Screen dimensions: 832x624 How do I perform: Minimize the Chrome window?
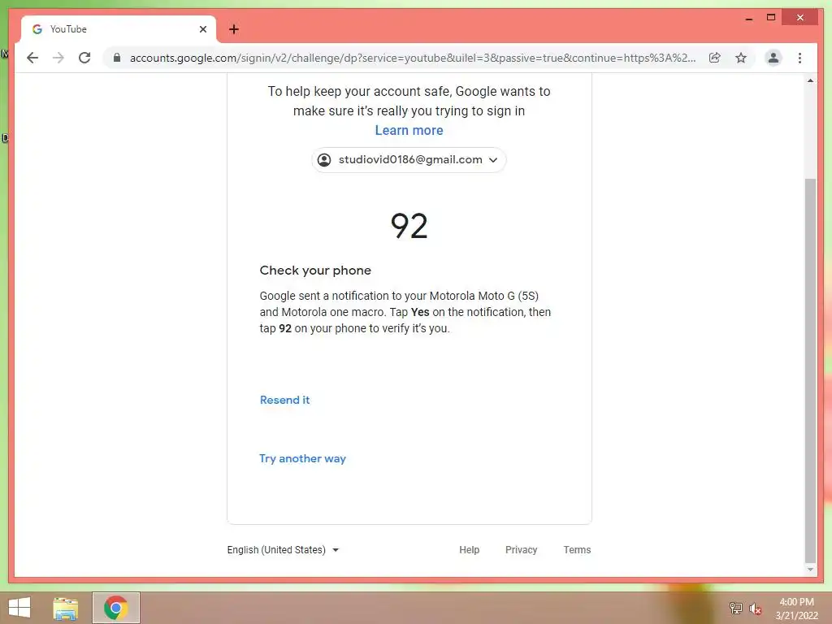pyautogui.click(x=748, y=18)
